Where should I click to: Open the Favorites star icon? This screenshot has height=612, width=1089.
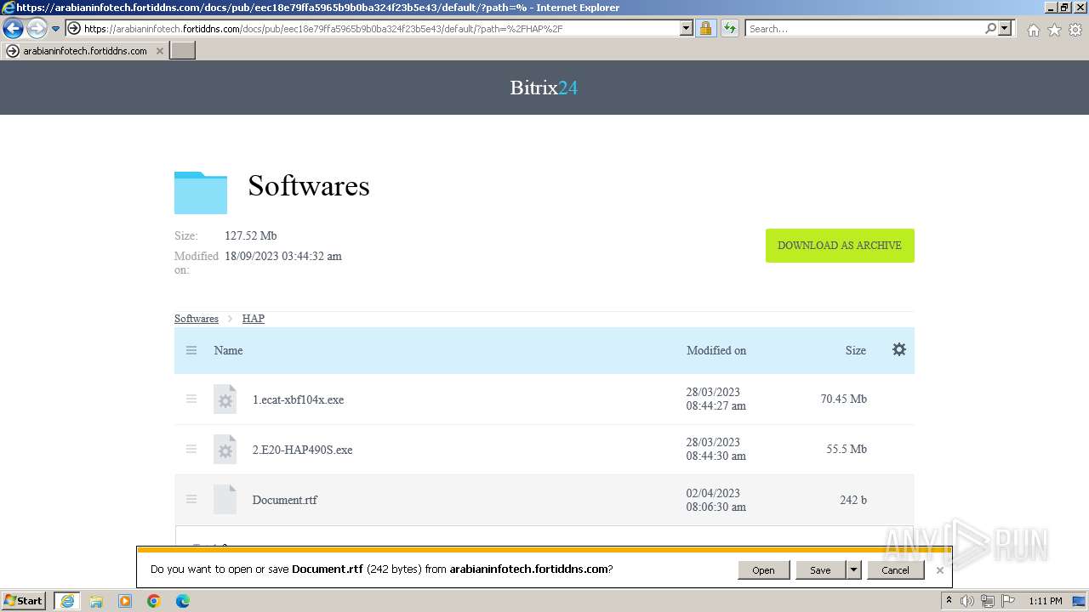1054,30
